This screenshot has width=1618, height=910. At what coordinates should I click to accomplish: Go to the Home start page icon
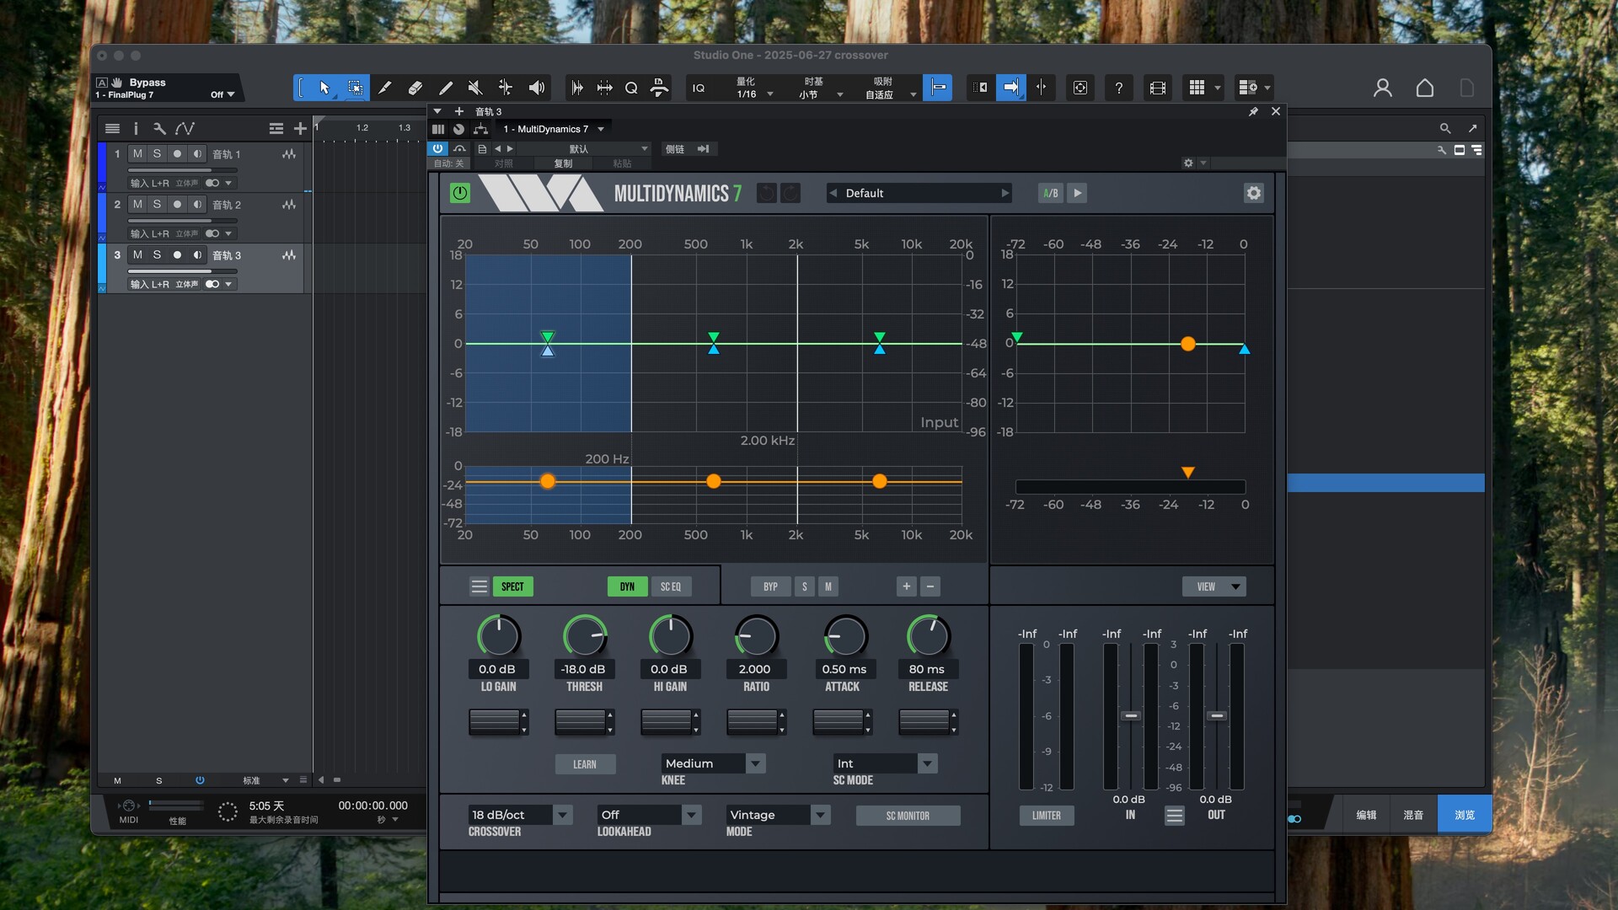tap(1425, 88)
